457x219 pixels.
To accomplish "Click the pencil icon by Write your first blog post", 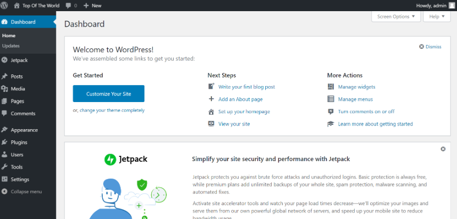I will (211, 87).
